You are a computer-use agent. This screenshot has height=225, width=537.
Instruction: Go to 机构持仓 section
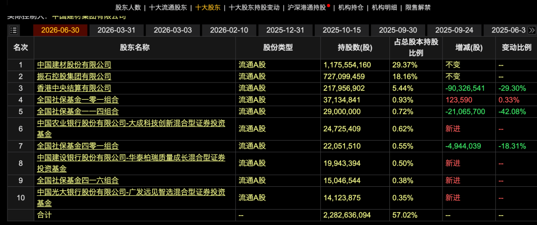(x=351, y=7)
